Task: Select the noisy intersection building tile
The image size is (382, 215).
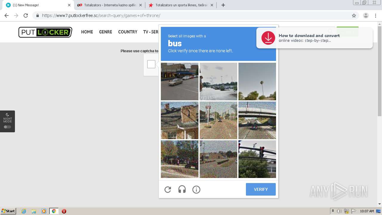Action: tap(218, 159)
